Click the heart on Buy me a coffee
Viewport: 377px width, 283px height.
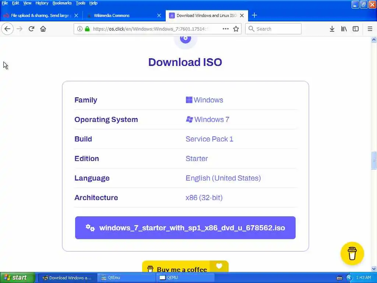click(219, 266)
